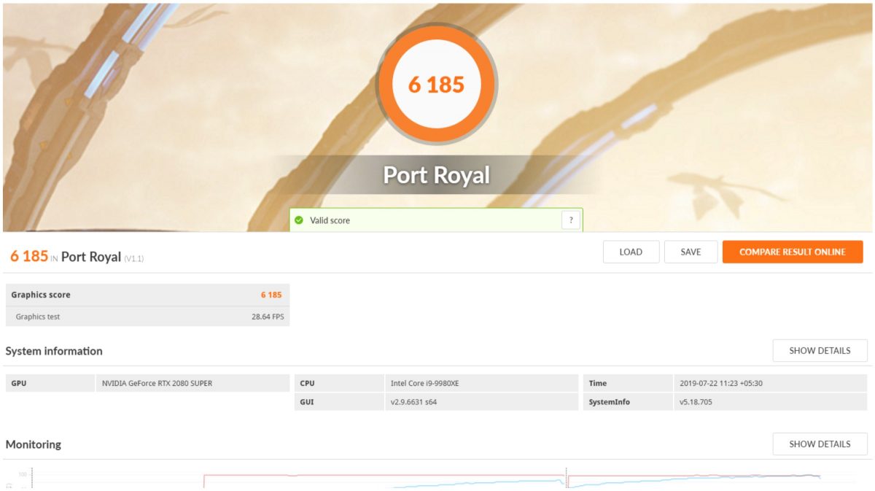Select the Graphics score row

pos(147,295)
